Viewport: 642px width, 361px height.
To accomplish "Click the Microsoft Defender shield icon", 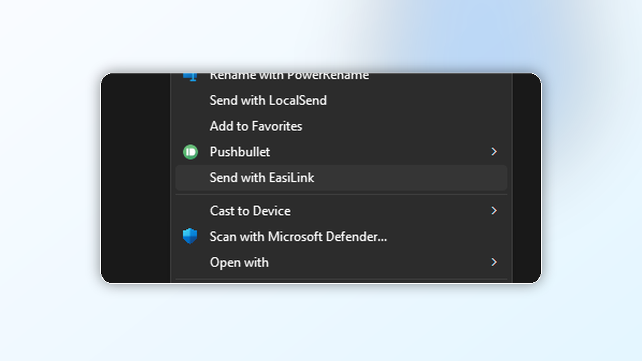I will point(190,236).
